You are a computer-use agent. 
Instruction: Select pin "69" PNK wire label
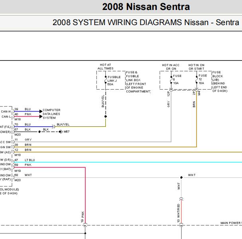23,165
